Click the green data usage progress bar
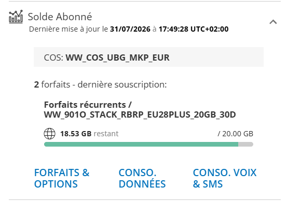Viewport: 287px width, 201px height. [x=141, y=145]
